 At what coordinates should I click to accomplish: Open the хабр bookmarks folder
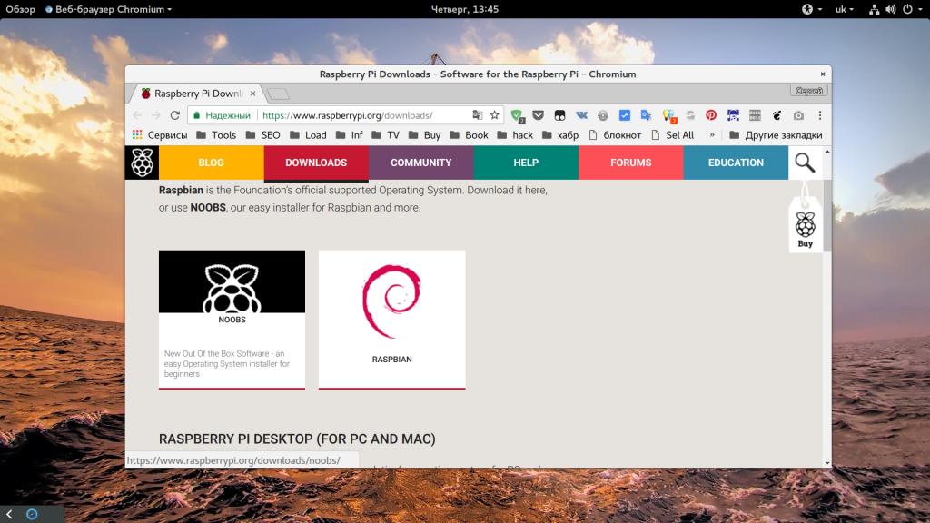[560, 135]
